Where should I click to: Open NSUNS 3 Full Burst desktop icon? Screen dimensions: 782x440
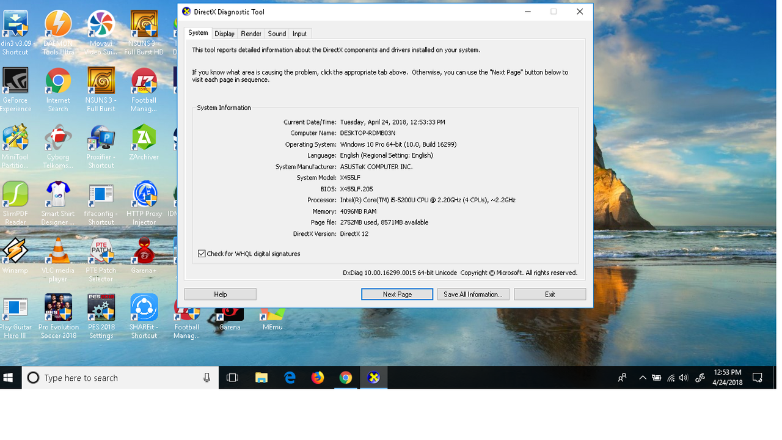(x=101, y=90)
